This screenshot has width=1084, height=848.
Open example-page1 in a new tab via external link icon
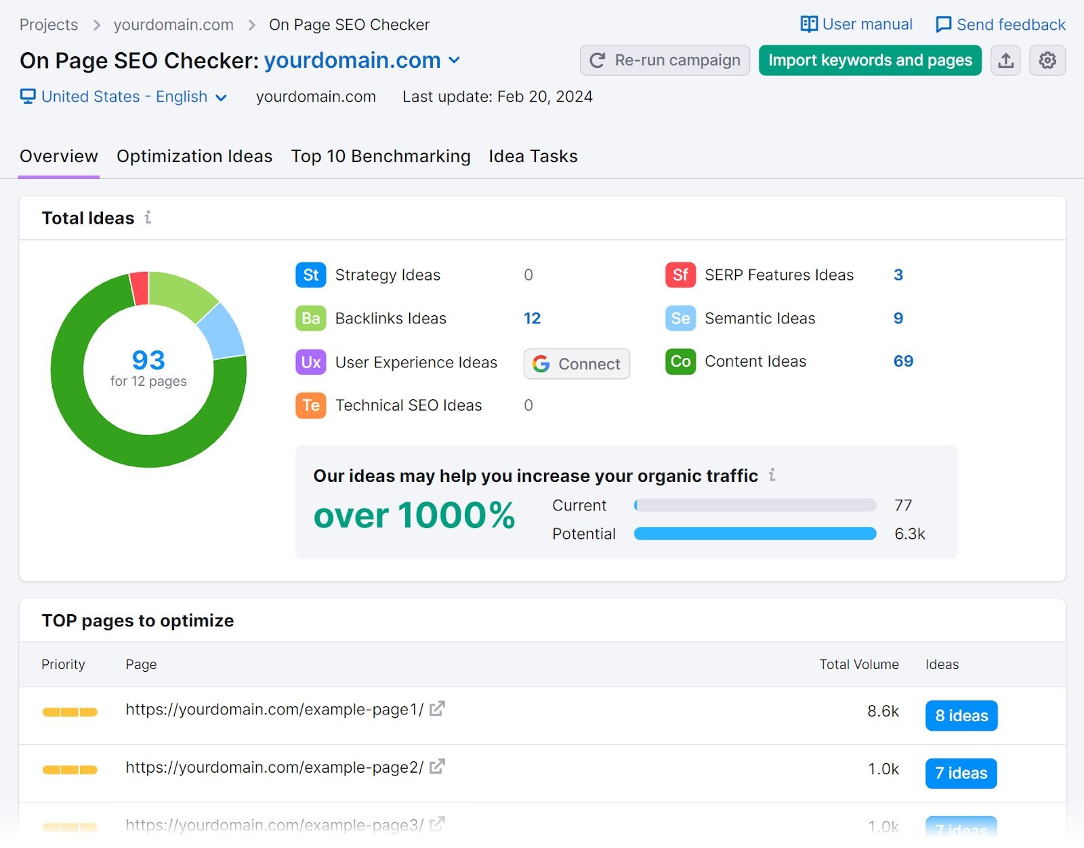tap(438, 708)
